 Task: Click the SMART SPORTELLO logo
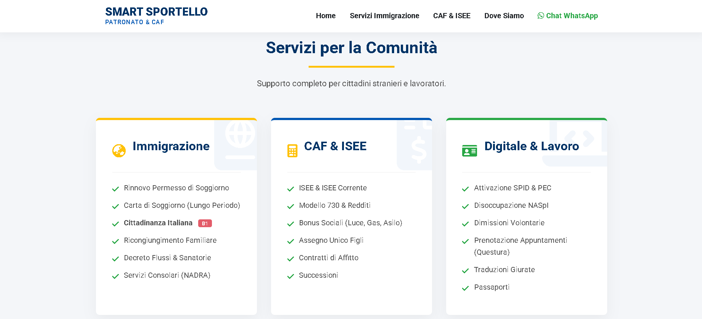tap(156, 16)
